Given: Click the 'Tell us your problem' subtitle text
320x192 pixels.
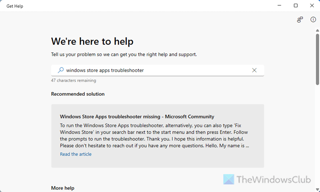Looking at the screenshot, I should point(124,54).
